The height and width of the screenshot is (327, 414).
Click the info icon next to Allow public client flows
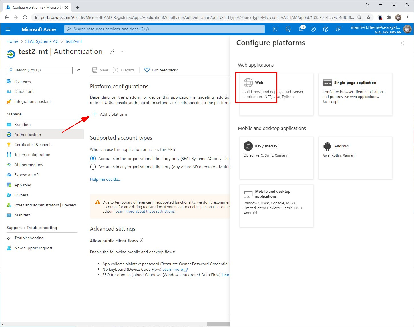(142, 240)
